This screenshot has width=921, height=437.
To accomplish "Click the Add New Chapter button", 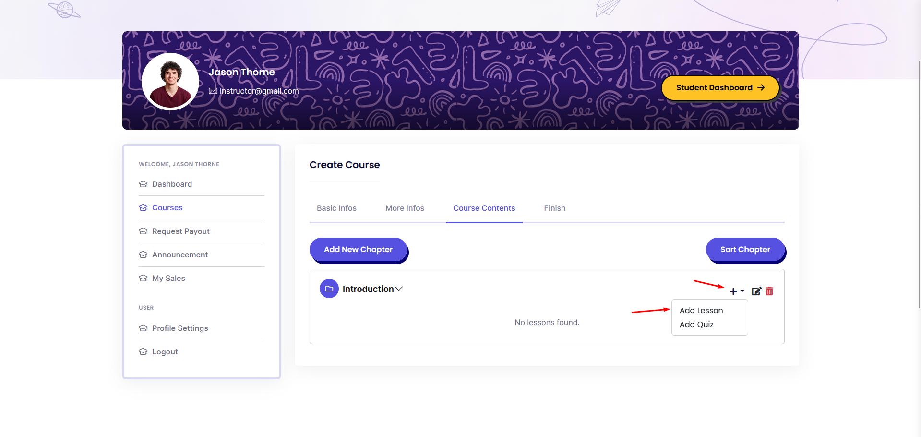I will click(358, 249).
